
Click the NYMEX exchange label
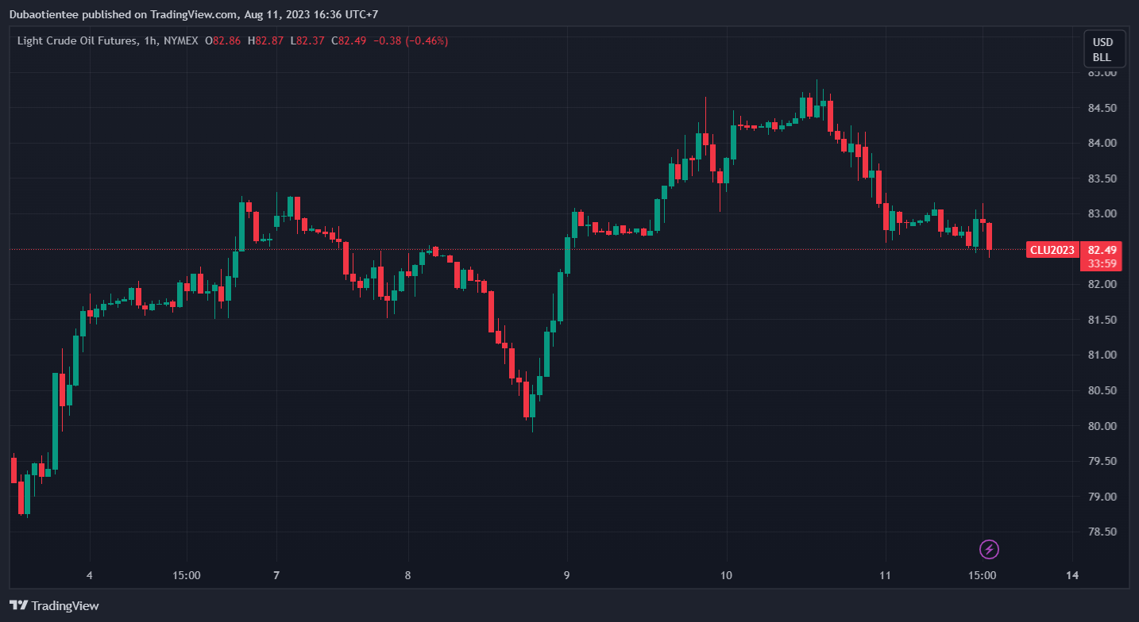pos(180,40)
